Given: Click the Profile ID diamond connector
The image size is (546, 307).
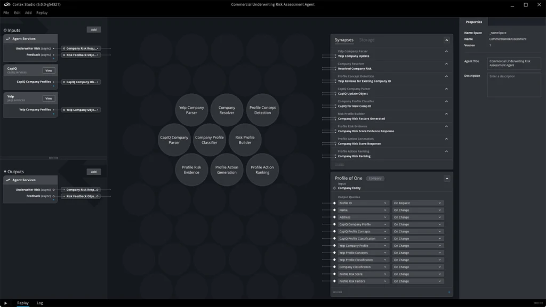Looking at the screenshot, I should click(x=334, y=203).
